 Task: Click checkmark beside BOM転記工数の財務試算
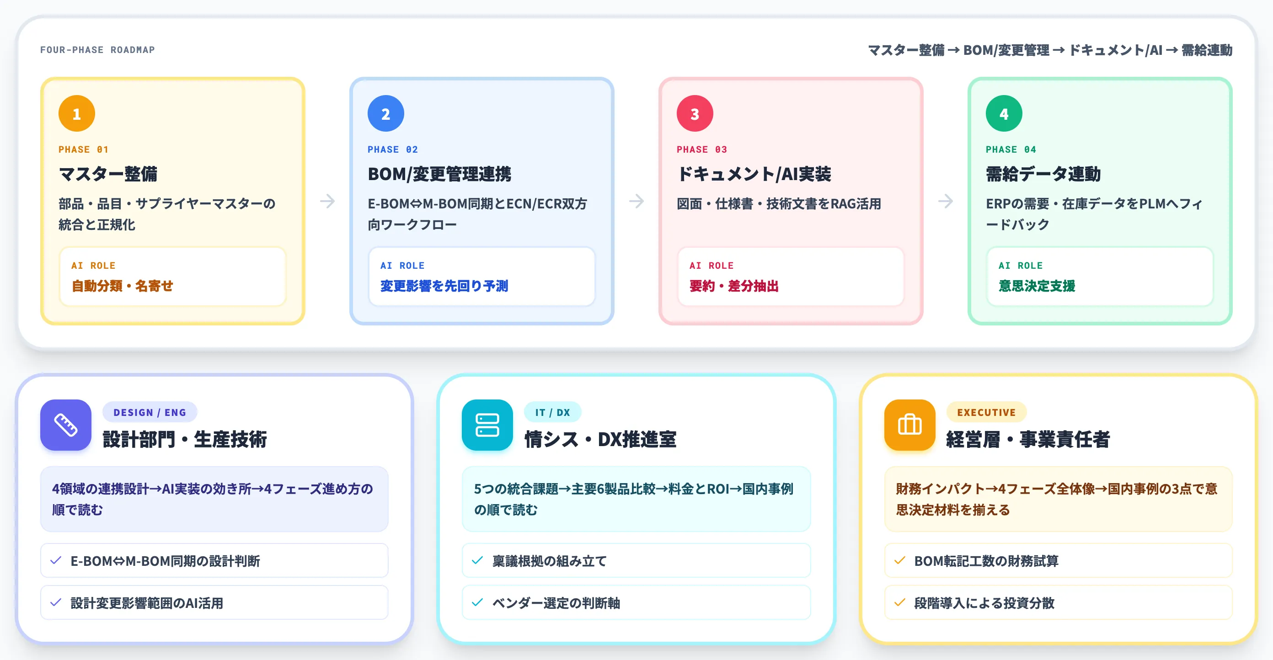(900, 560)
